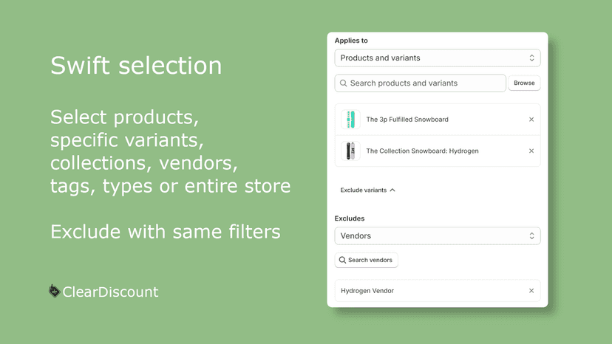The height and width of the screenshot is (344, 612).
Task: Select the Hydrogen Vendor text
Action: coord(367,291)
